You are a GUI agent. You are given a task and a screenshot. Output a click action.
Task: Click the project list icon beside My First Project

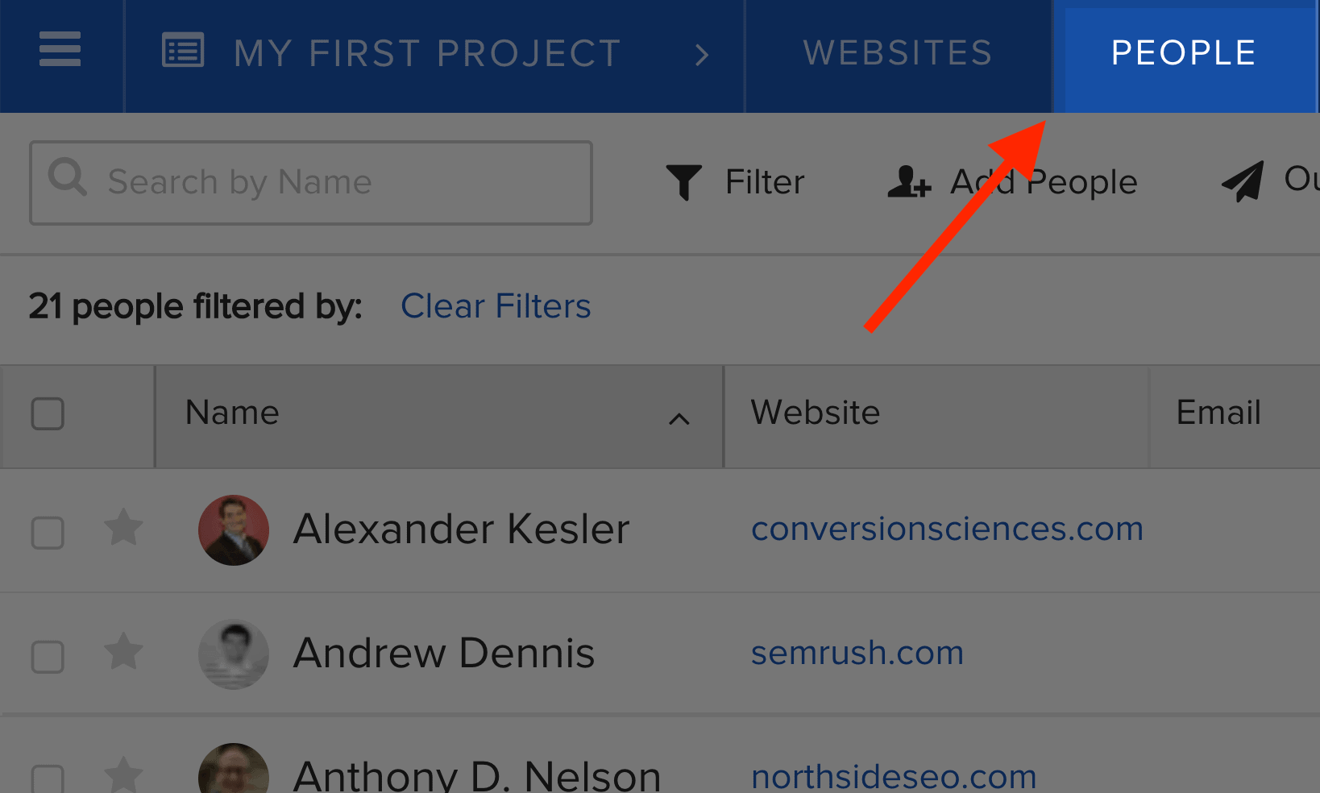[183, 50]
